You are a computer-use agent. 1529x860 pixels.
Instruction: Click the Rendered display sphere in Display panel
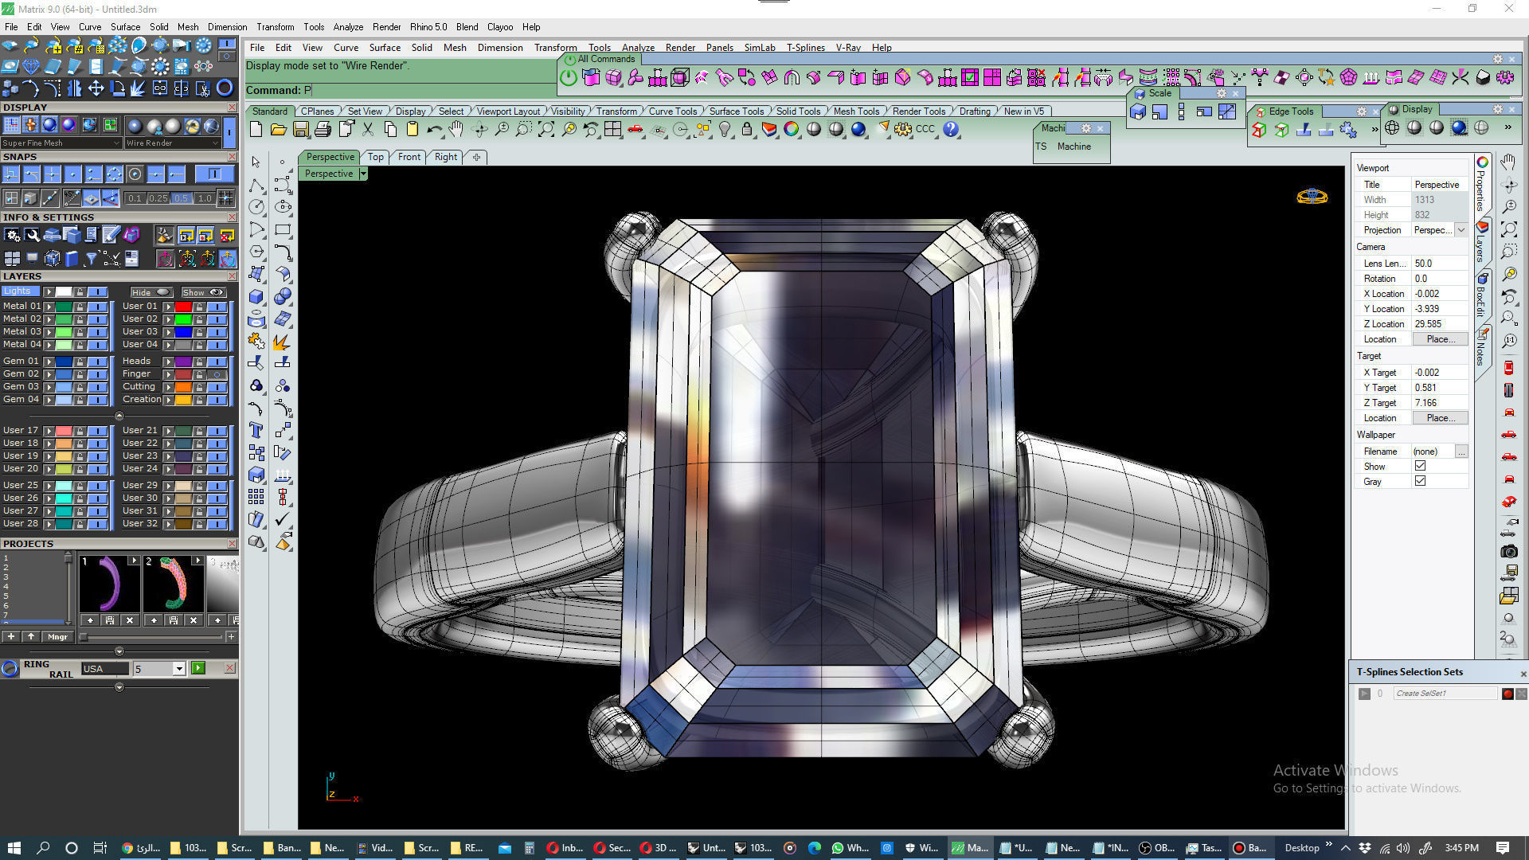click(1459, 127)
